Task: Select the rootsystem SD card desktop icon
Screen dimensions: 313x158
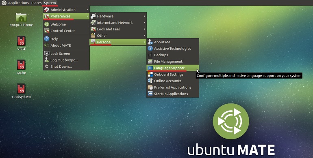Action: pyautogui.click(x=21, y=89)
